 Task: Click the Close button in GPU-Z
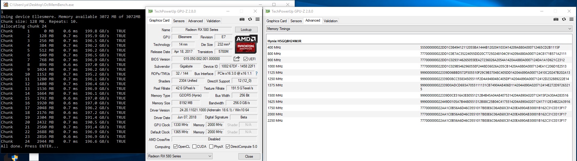pos(249,157)
